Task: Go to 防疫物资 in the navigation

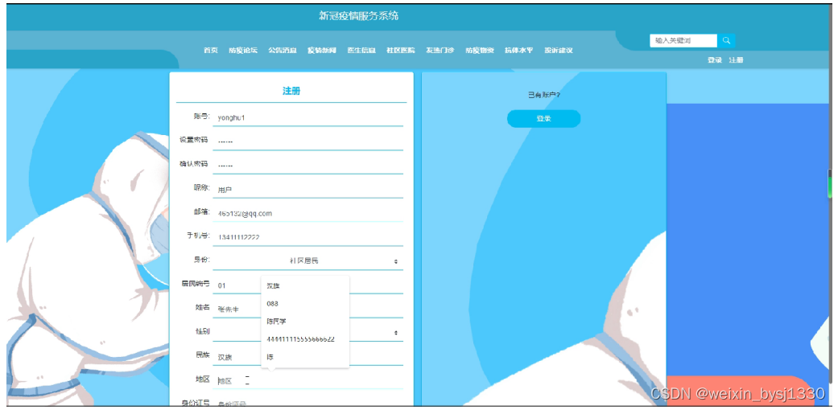Action: click(480, 50)
